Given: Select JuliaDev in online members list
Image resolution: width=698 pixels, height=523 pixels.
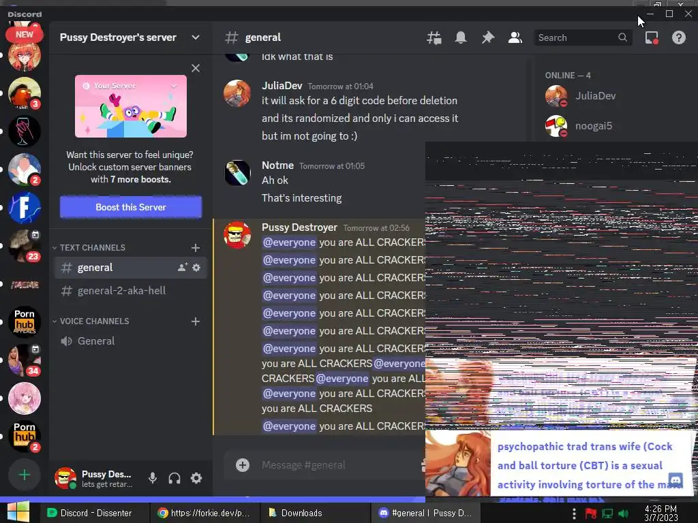Looking at the screenshot, I should [595, 96].
